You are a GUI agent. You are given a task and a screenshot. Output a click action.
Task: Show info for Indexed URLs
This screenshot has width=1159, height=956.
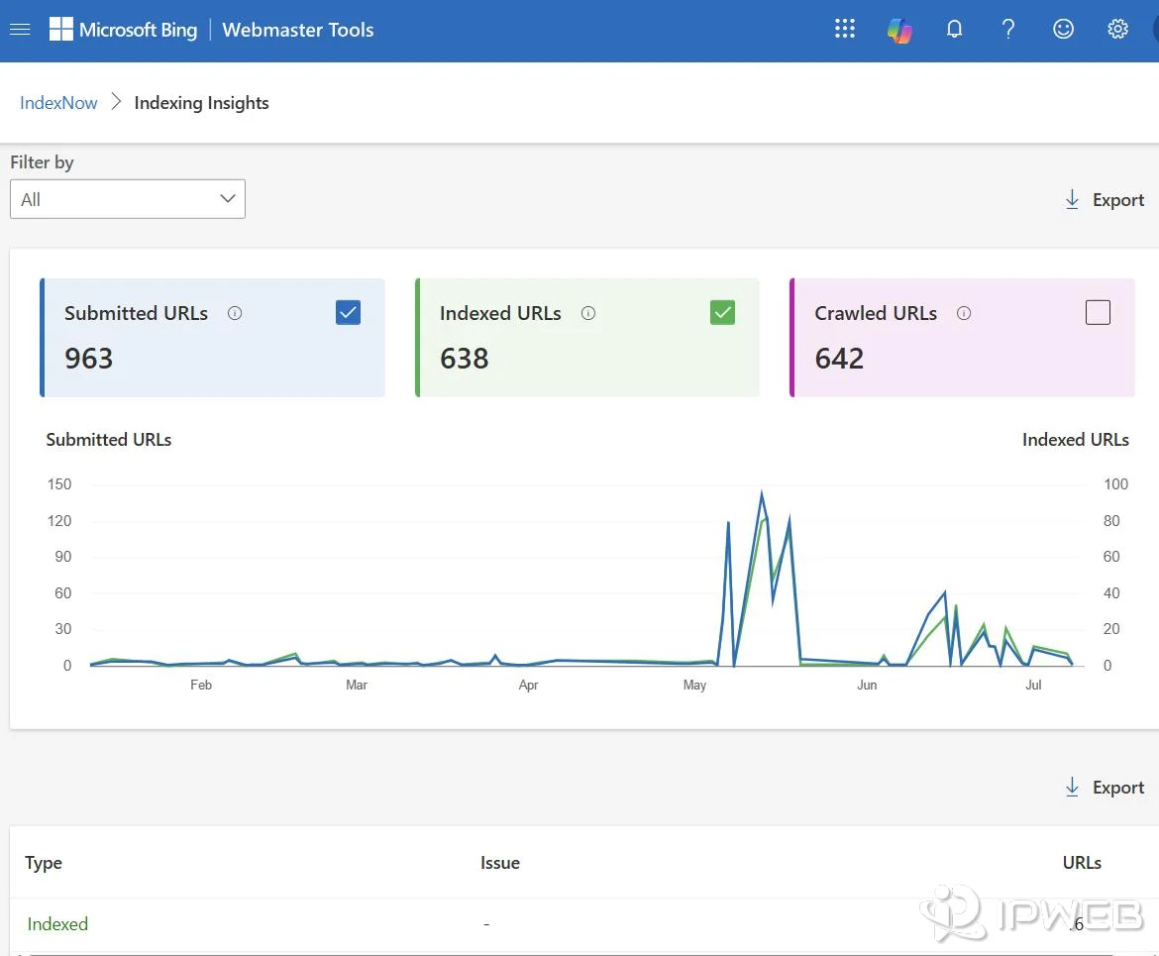coord(587,313)
